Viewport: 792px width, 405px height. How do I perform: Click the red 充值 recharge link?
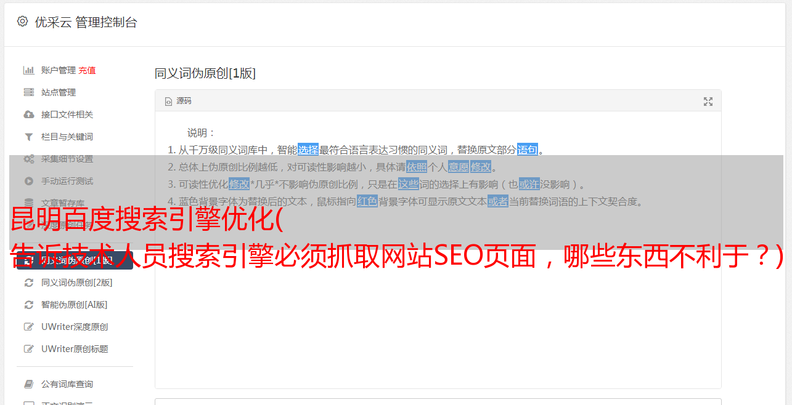coord(87,70)
